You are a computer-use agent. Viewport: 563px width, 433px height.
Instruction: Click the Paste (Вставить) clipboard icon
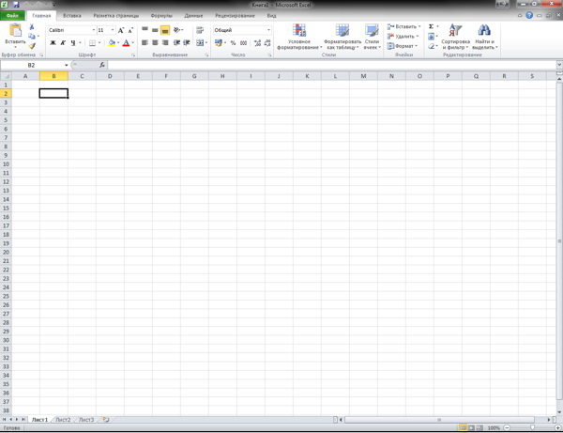tap(15, 33)
